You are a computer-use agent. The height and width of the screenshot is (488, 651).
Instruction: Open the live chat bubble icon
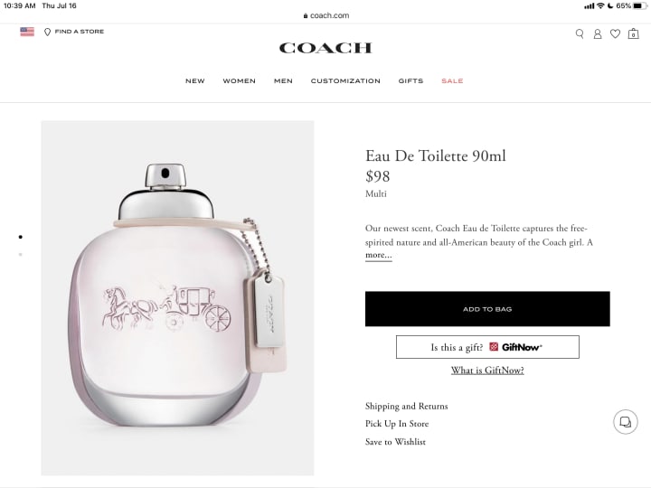pyautogui.click(x=626, y=422)
